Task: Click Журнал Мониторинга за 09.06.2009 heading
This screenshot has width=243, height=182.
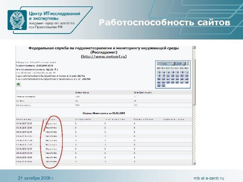Action: coord(104,113)
